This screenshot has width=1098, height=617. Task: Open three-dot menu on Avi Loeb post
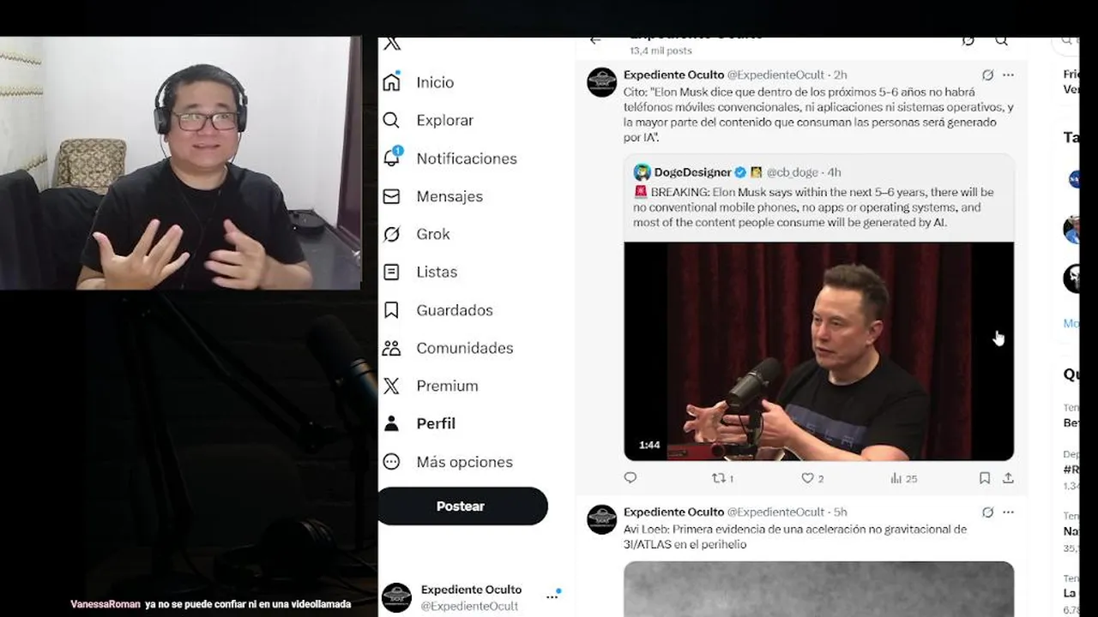point(1008,512)
